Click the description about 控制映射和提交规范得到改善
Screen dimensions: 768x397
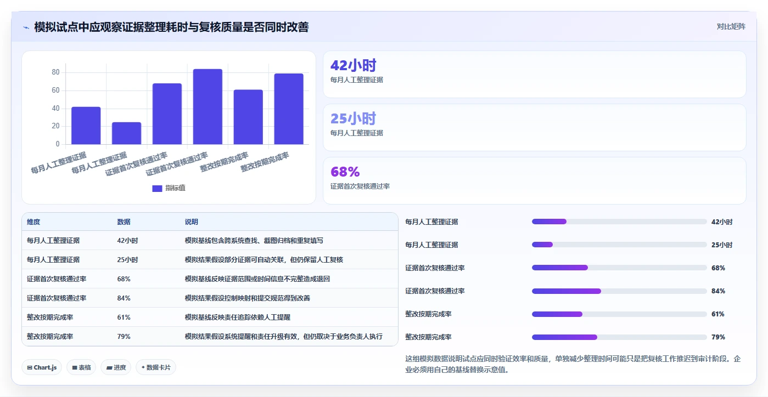tap(248, 298)
